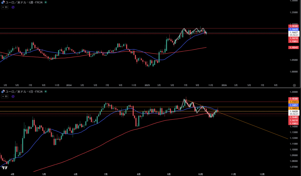Click the 11月 marker on daily time axis
The height and width of the screenshot is (176, 301).
click(x=233, y=174)
